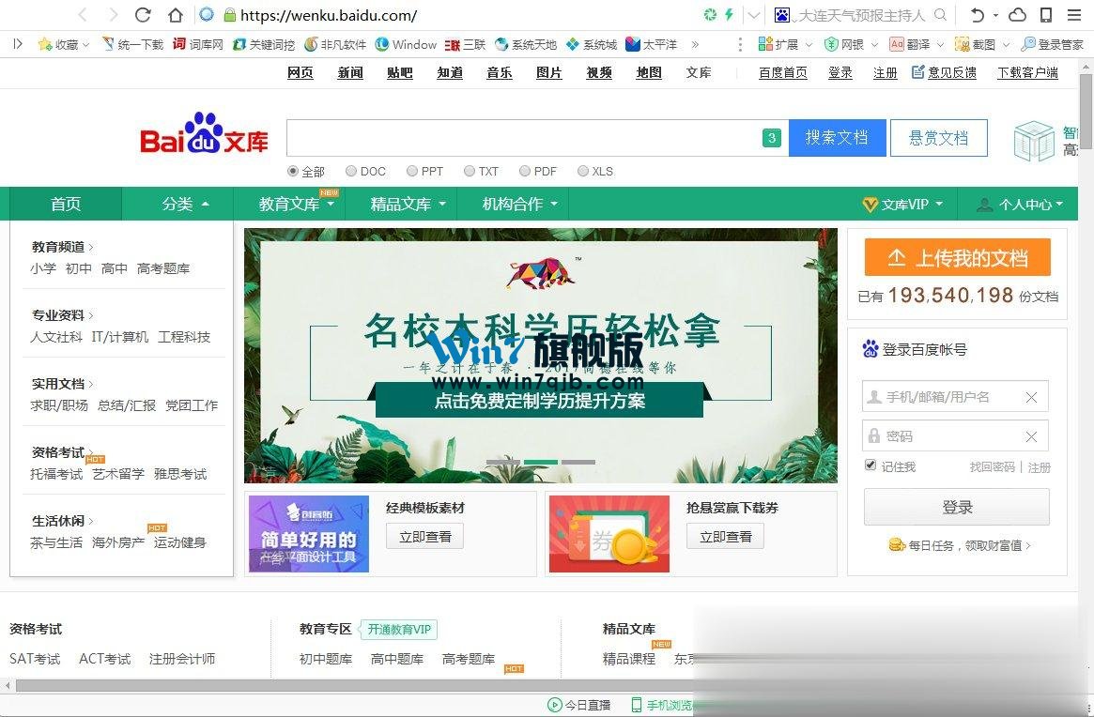Clear the password field with X icon
The height and width of the screenshot is (717, 1094).
tap(1031, 436)
